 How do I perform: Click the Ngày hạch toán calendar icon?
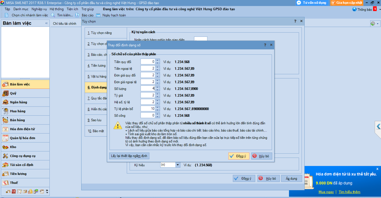coord(98,15)
